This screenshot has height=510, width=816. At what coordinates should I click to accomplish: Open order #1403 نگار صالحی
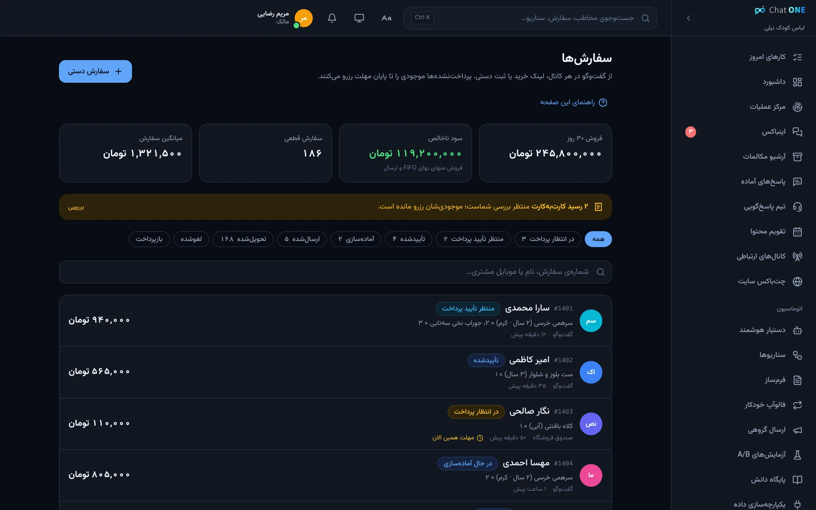335,424
